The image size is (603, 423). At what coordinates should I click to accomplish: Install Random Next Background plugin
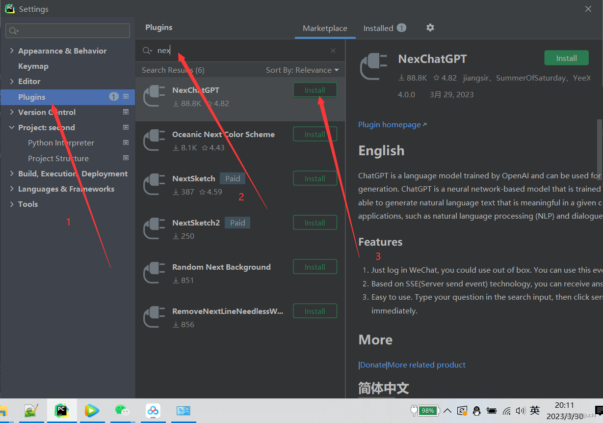(x=315, y=267)
